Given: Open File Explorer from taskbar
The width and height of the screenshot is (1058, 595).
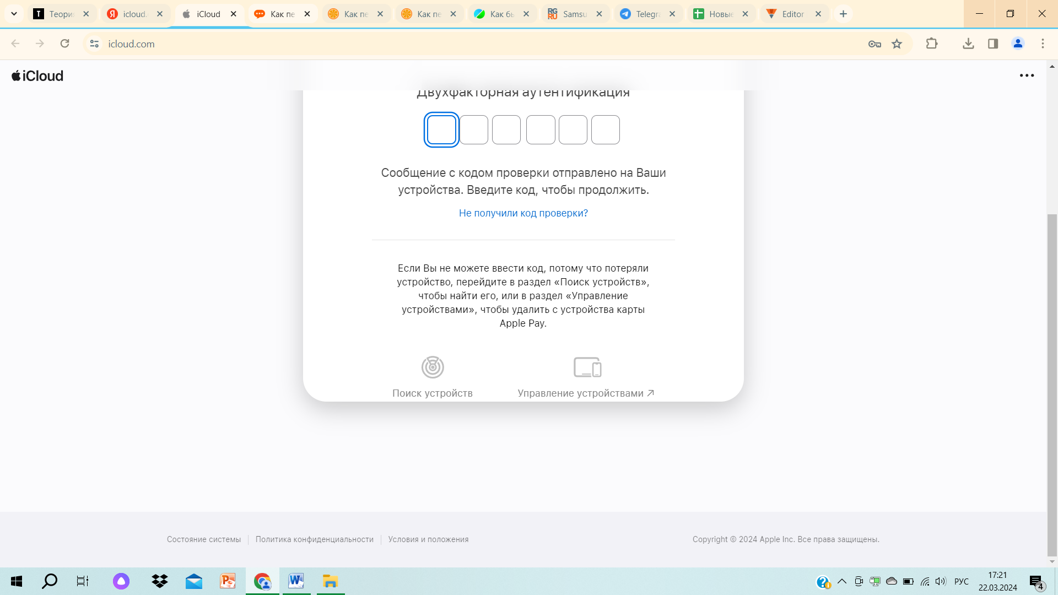Looking at the screenshot, I should coord(330,581).
